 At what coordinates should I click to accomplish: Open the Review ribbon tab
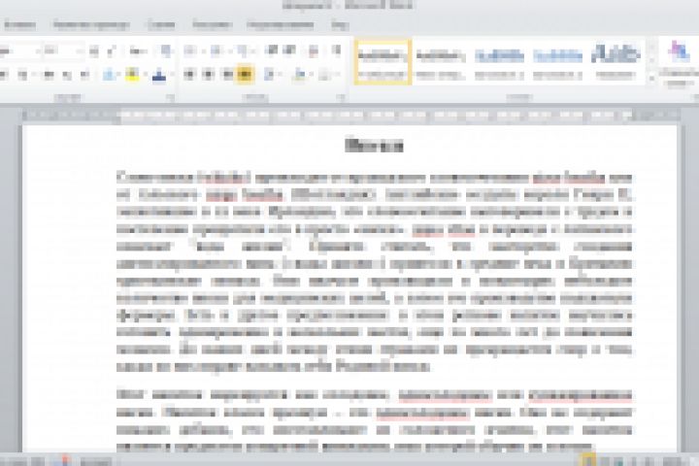pyautogui.click(x=281, y=24)
